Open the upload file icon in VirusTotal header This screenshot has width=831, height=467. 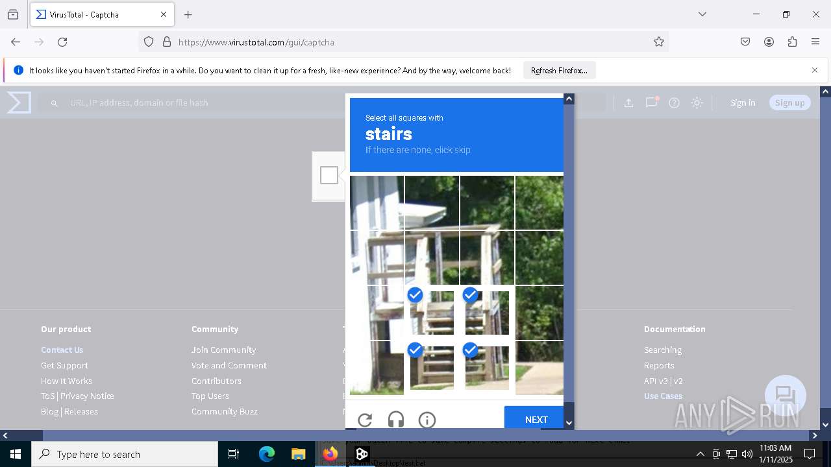pyautogui.click(x=628, y=102)
